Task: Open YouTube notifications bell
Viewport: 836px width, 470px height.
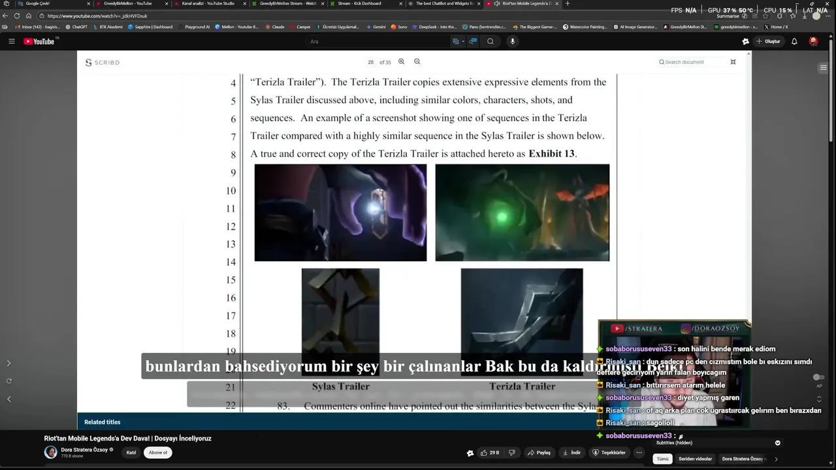Action: [794, 41]
